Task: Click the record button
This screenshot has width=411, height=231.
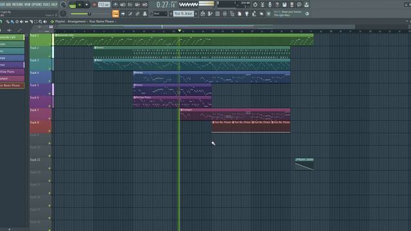Action: (x=94, y=4)
